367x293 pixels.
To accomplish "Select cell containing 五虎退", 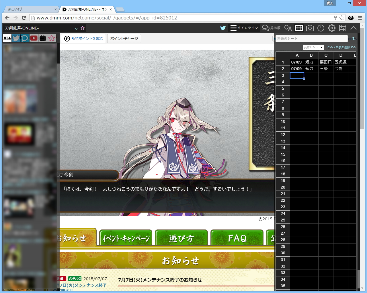I will [x=341, y=62].
